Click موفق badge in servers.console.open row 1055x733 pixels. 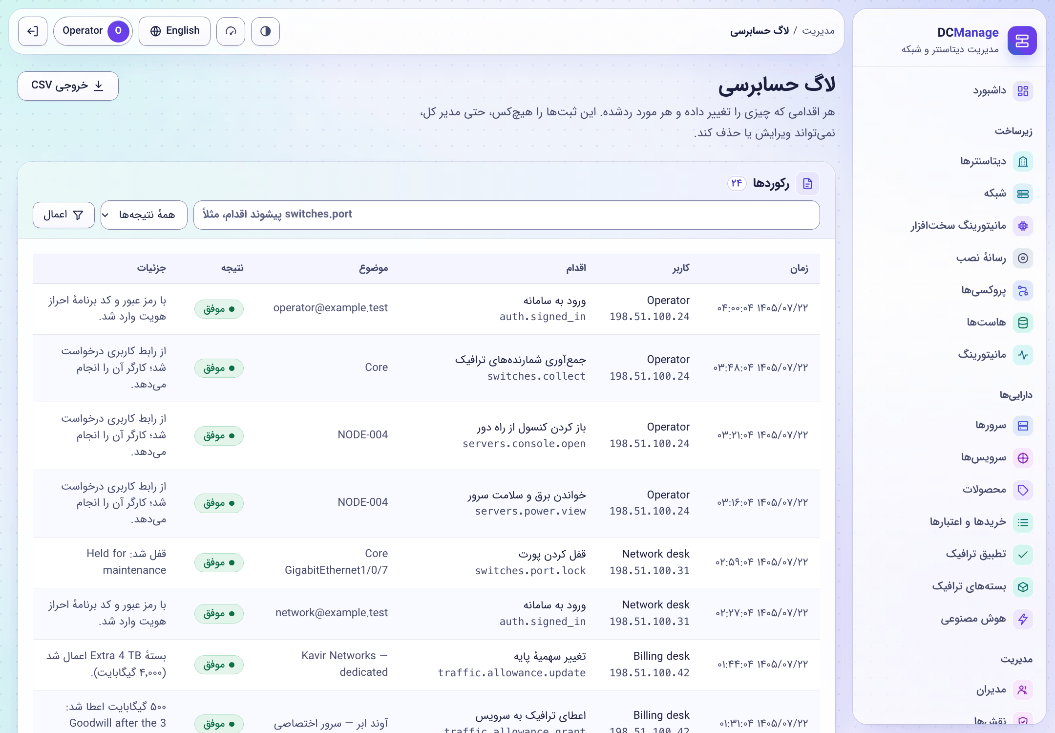(219, 436)
